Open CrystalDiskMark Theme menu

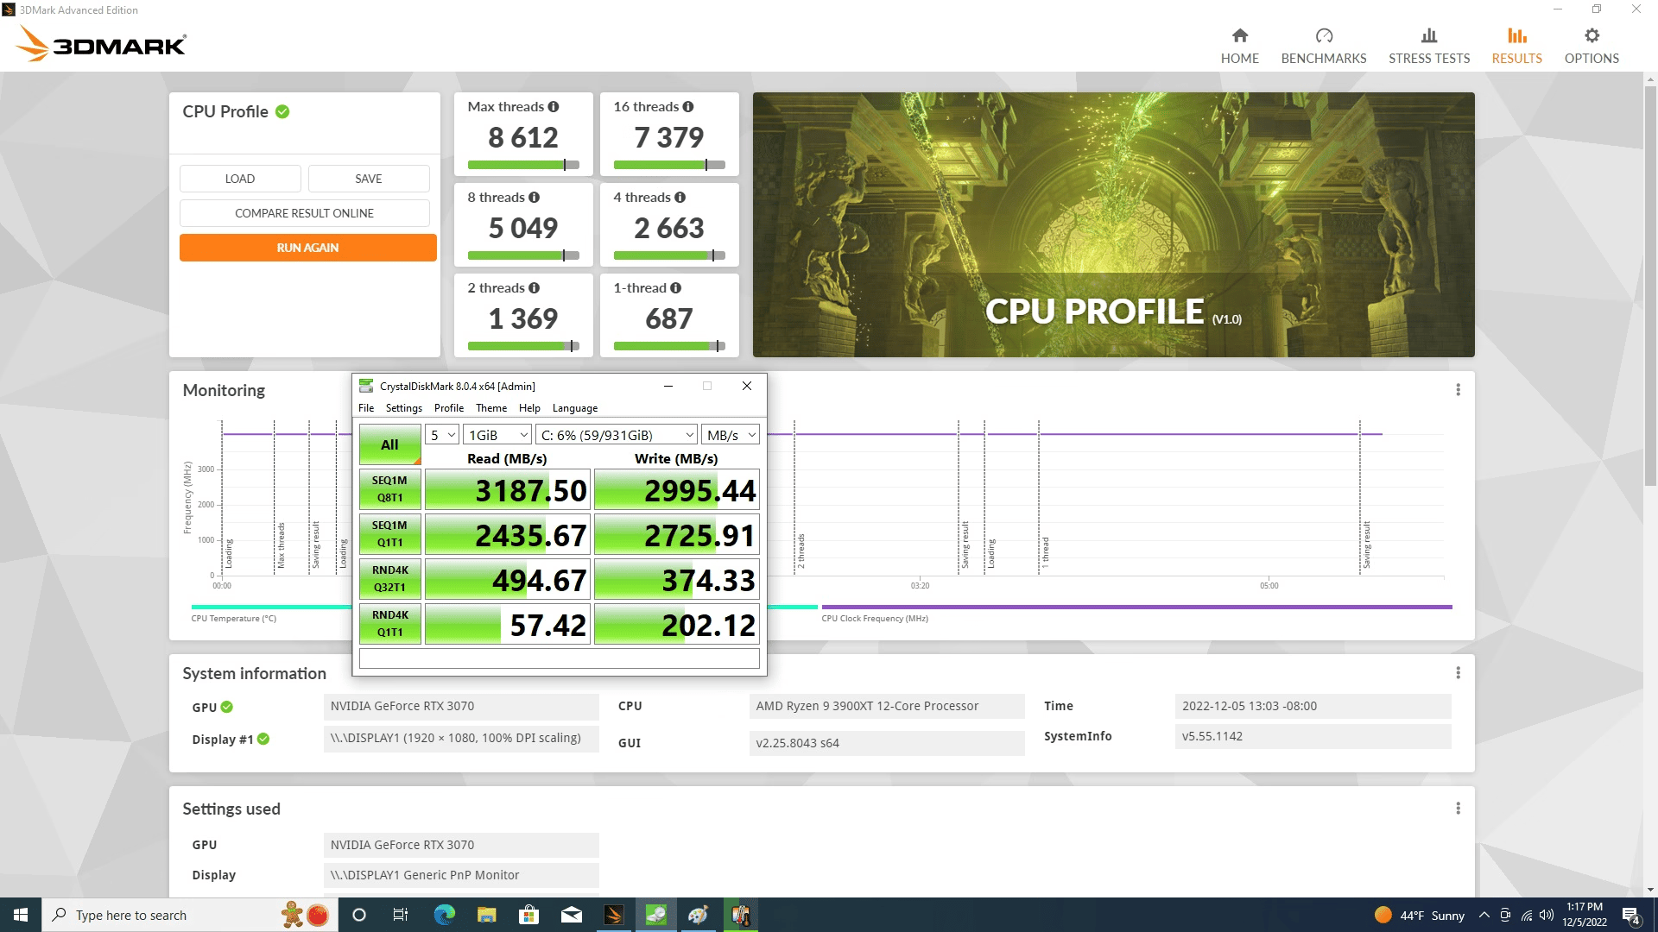click(490, 408)
